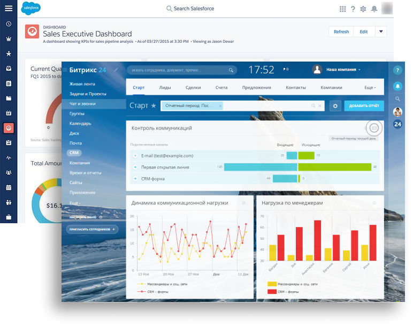Open Salesforce notifications bell
The height and width of the screenshot is (326, 413).
click(x=374, y=9)
